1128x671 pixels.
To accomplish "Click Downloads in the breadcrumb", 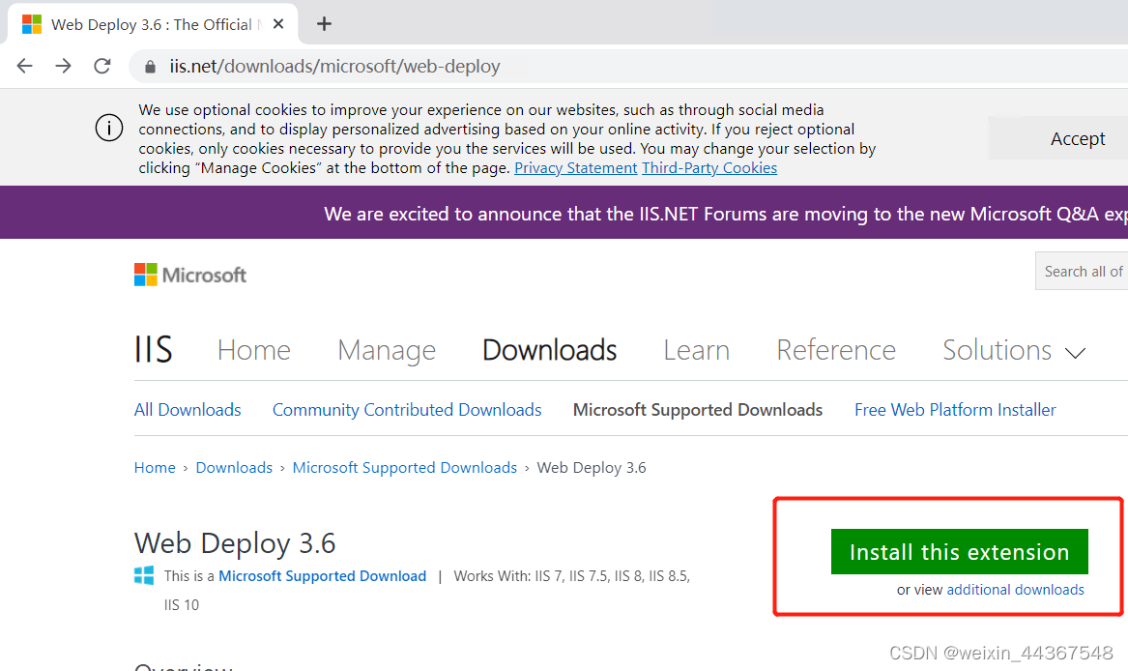I will pyautogui.click(x=234, y=467).
